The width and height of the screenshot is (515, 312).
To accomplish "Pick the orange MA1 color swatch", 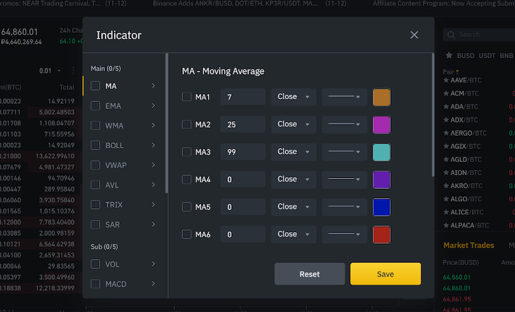I will (382, 97).
